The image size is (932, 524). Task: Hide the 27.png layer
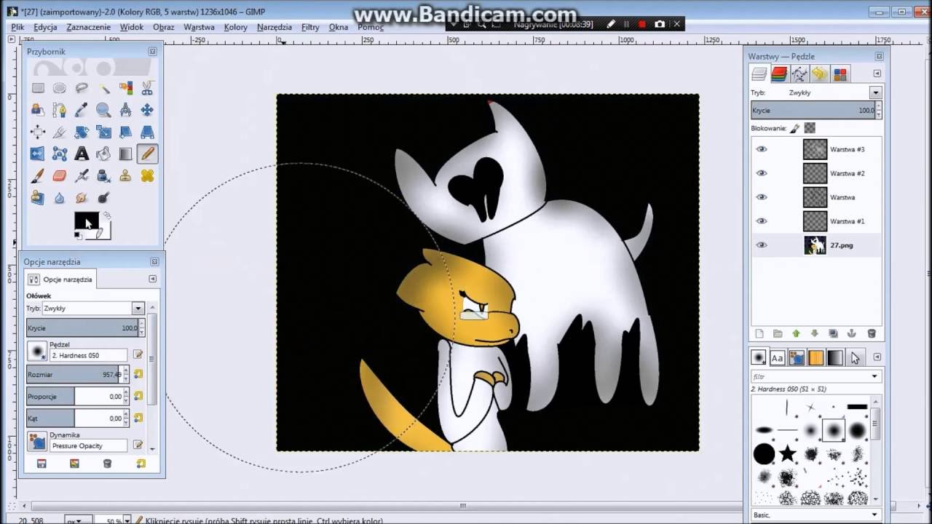tap(762, 245)
